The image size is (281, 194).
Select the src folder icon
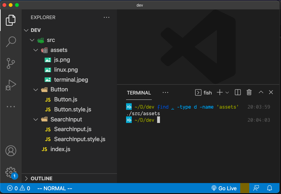[x=41, y=40]
